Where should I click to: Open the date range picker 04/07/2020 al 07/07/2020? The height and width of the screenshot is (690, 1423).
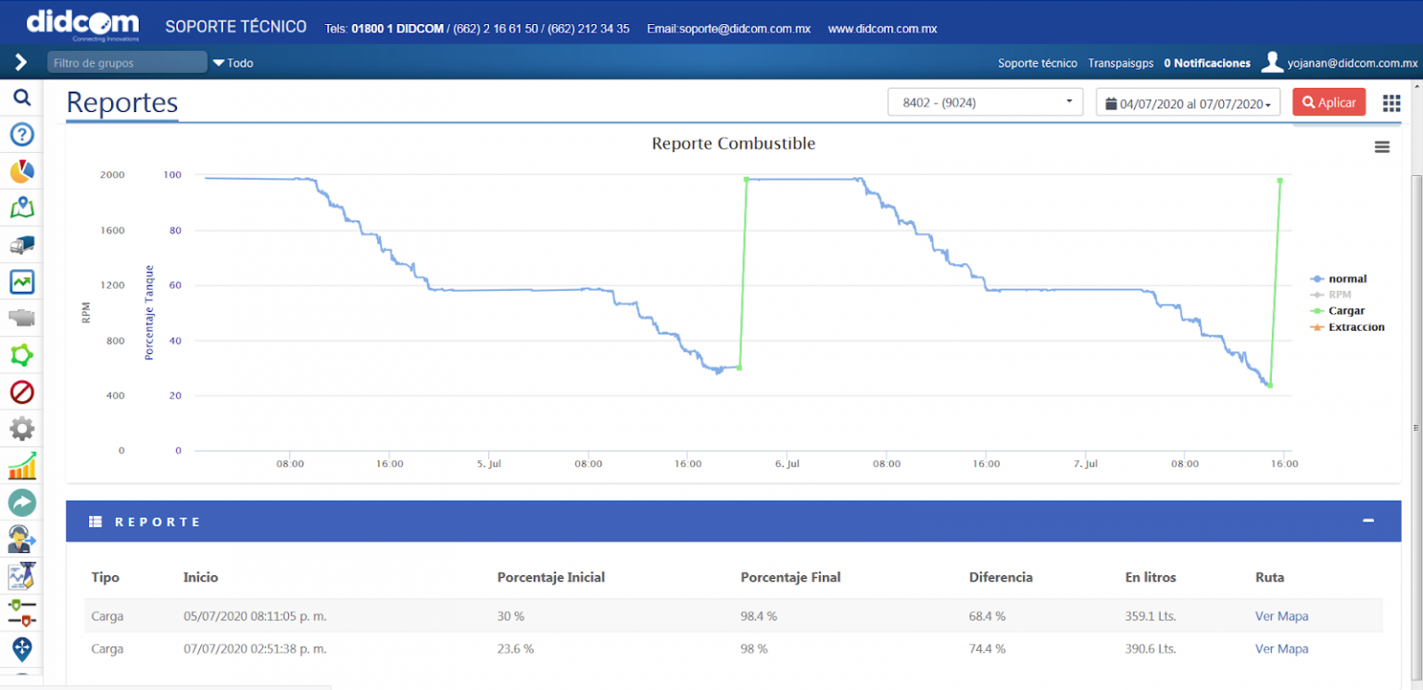tap(1188, 104)
